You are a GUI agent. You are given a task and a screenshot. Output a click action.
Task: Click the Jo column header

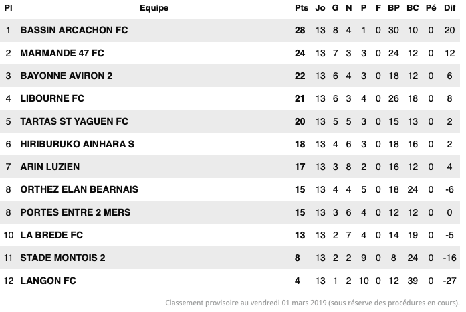tap(320, 8)
